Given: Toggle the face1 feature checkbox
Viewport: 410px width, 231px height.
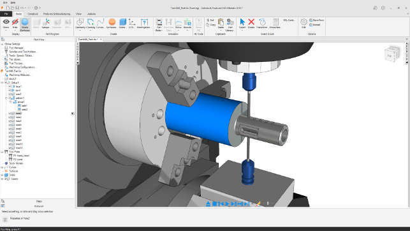Looking at the screenshot, I should click(x=10, y=87).
